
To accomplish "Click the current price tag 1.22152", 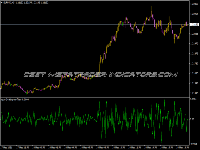I will click(x=194, y=24).
